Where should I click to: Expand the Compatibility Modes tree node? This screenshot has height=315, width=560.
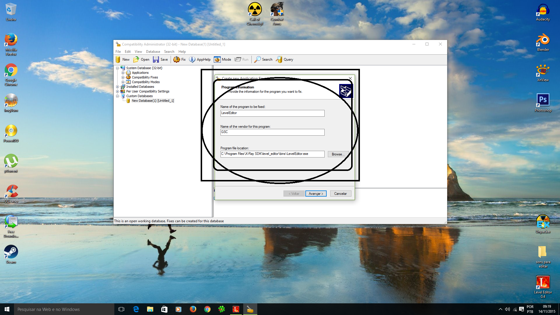(x=123, y=82)
